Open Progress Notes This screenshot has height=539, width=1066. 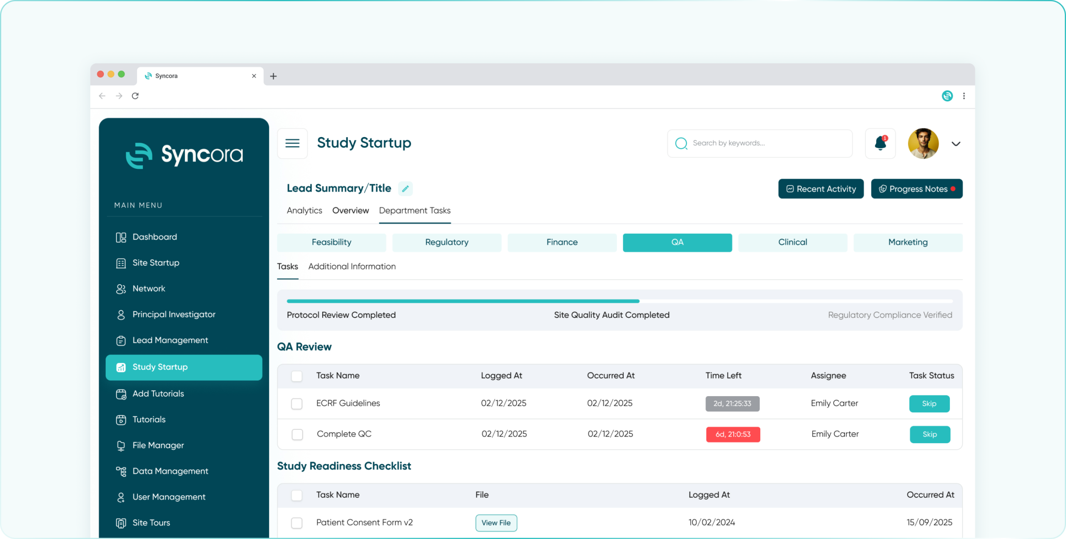pyautogui.click(x=917, y=189)
